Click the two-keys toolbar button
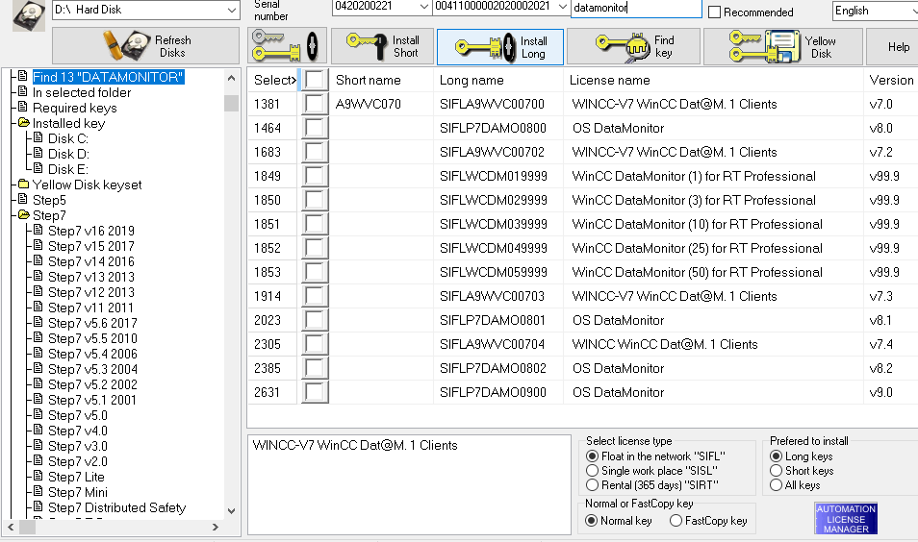This screenshot has width=918, height=542. (x=287, y=45)
